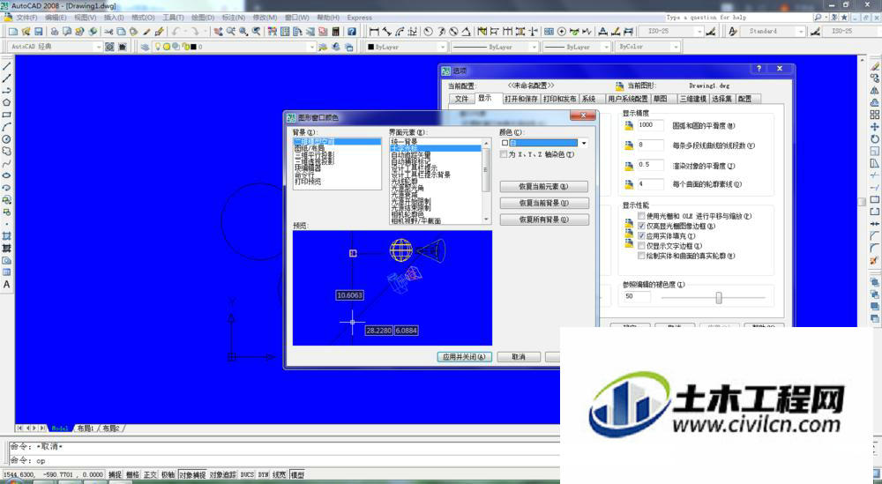Open the QuickCalc calculator icon
This screenshot has height=484, width=882.
pos(336,32)
